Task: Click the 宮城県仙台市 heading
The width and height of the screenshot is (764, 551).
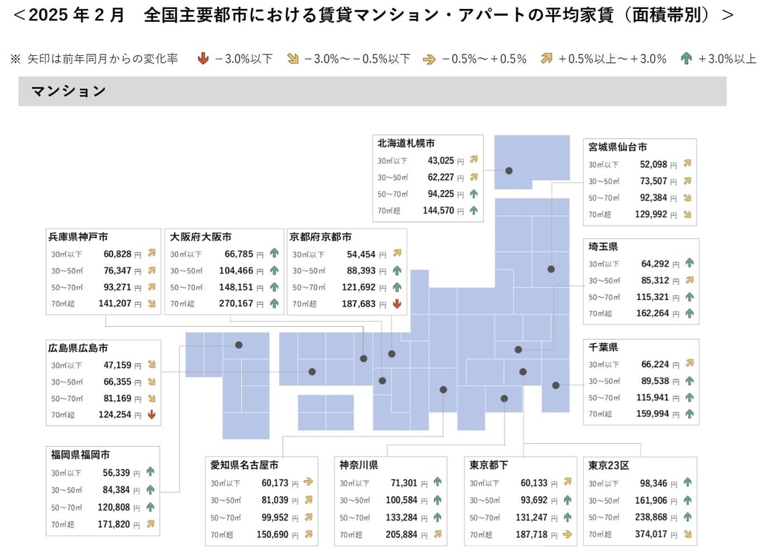Action: tap(617, 147)
